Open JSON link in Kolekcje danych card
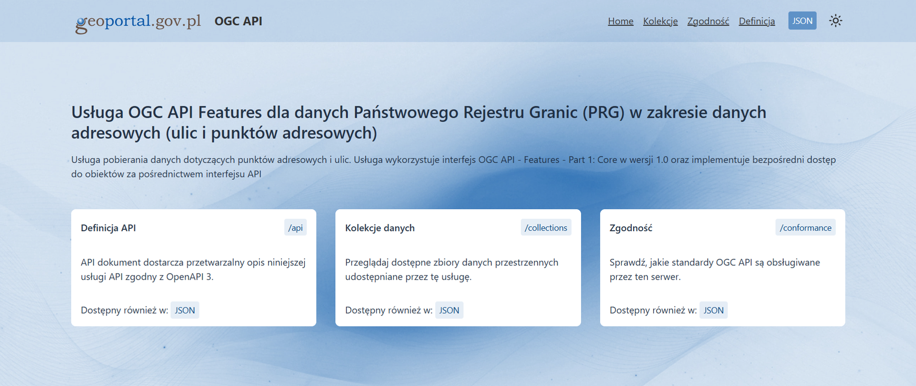Screen dimensions: 916x386 pyautogui.click(x=449, y=310)
